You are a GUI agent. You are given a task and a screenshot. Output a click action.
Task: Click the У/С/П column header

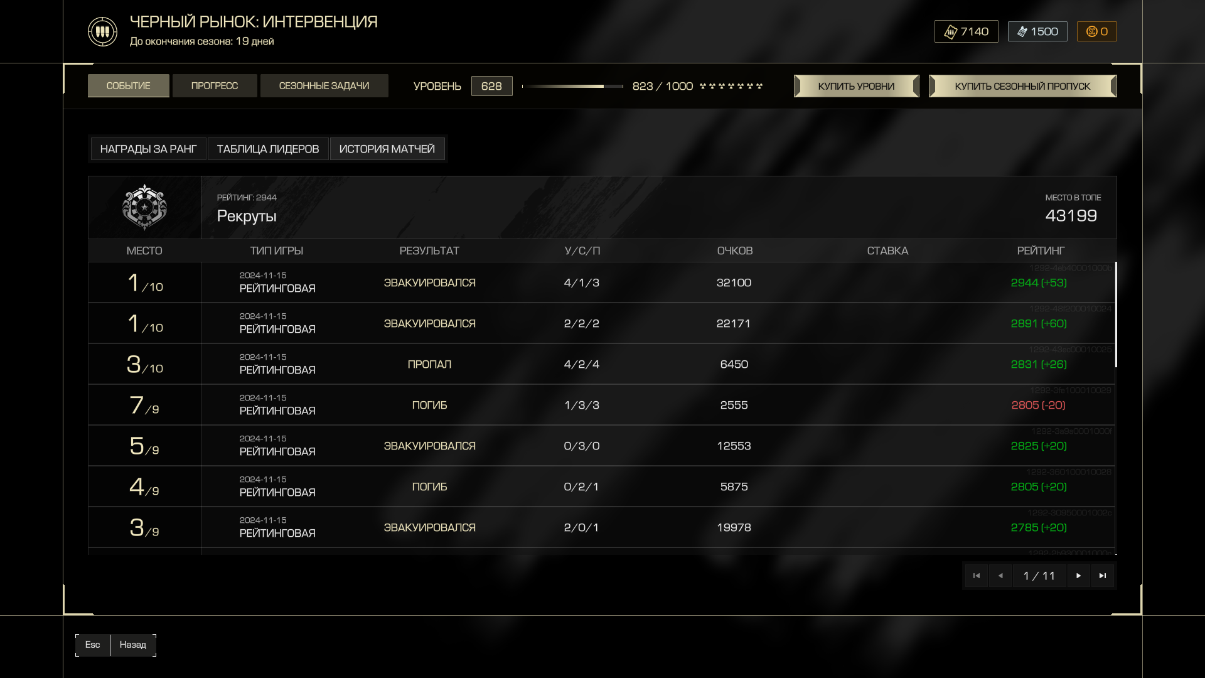click(582, 250)
